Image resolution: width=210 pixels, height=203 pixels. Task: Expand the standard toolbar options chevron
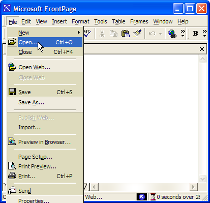(183, 33)
